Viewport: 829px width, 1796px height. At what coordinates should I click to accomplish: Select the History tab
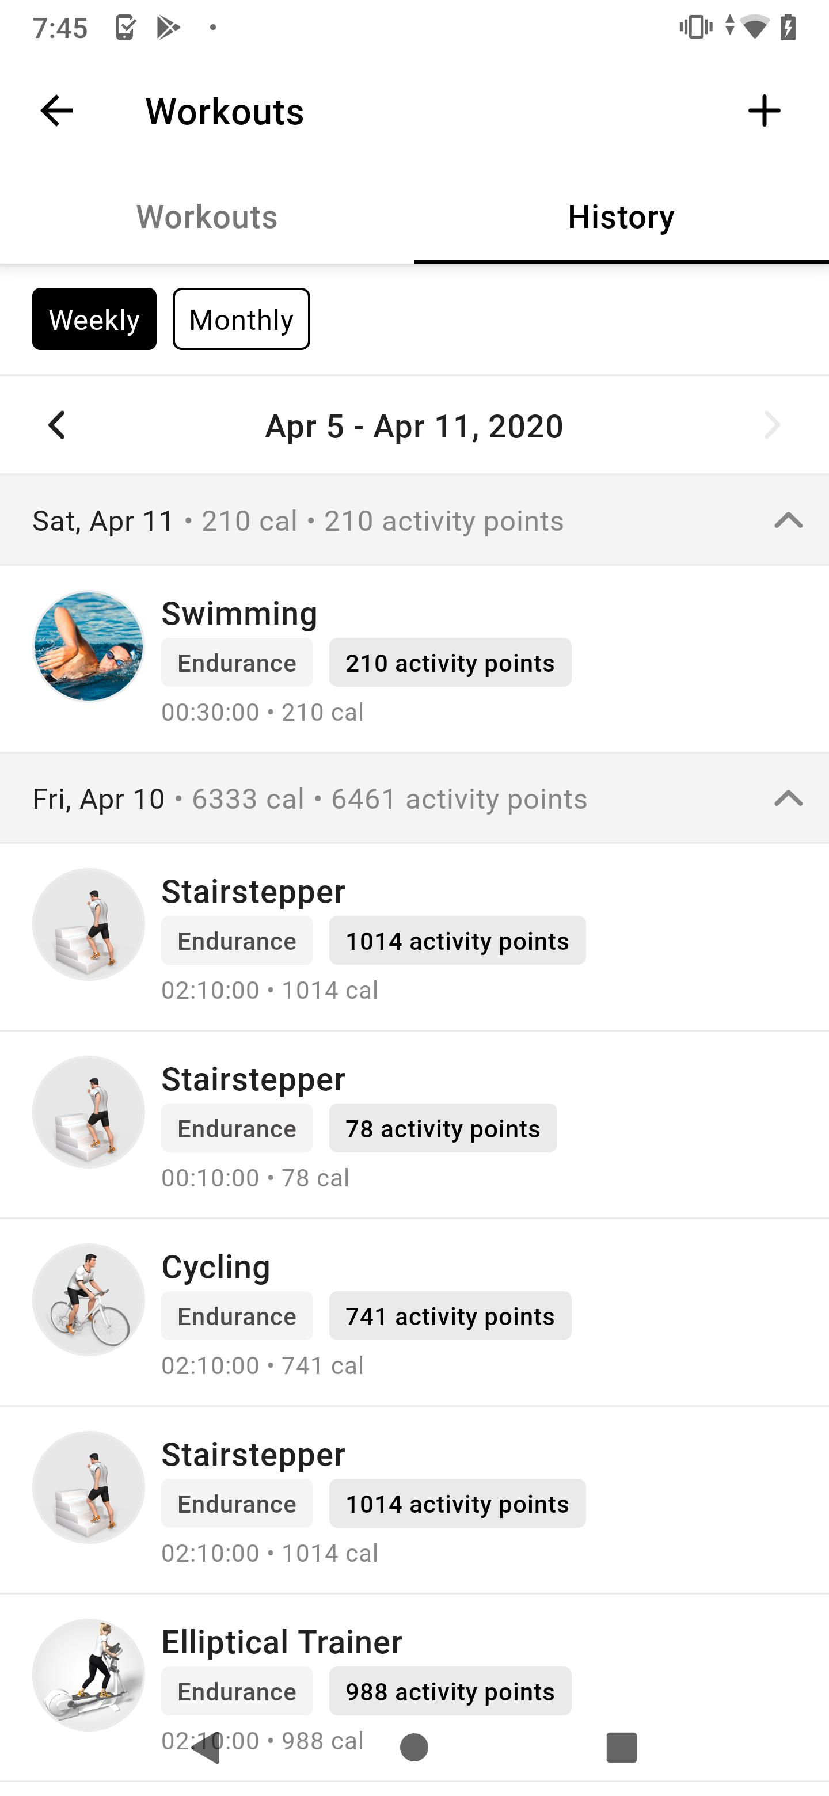(621, 217)
